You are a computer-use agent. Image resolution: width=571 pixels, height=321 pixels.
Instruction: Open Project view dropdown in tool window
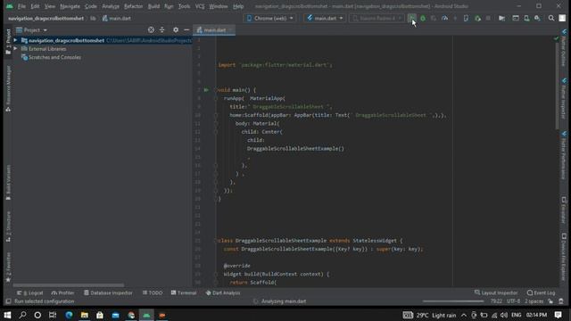[x=32, y=30]
